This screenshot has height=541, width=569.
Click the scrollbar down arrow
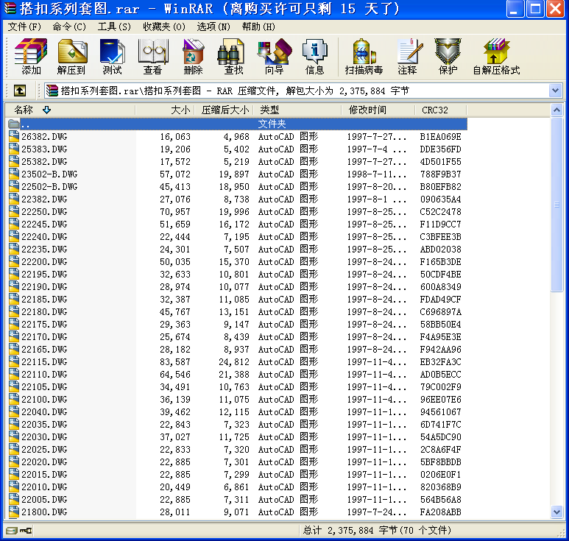tap(556, 512)
